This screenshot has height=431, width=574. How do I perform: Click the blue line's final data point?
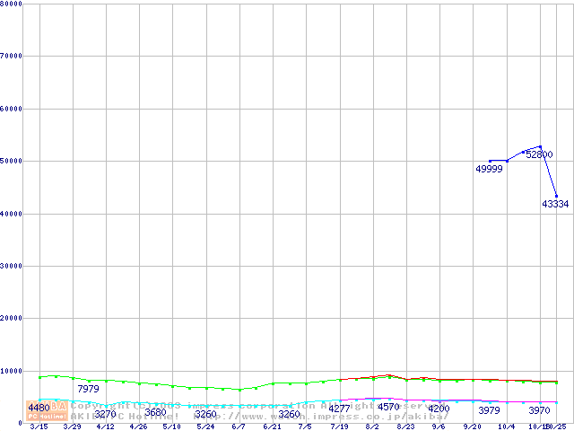click(557, 196)
